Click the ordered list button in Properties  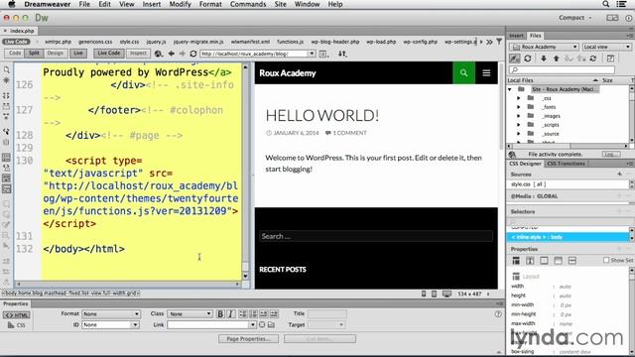point(253,313)
